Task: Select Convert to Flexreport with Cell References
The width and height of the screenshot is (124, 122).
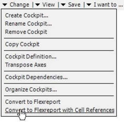Action: 60,110
